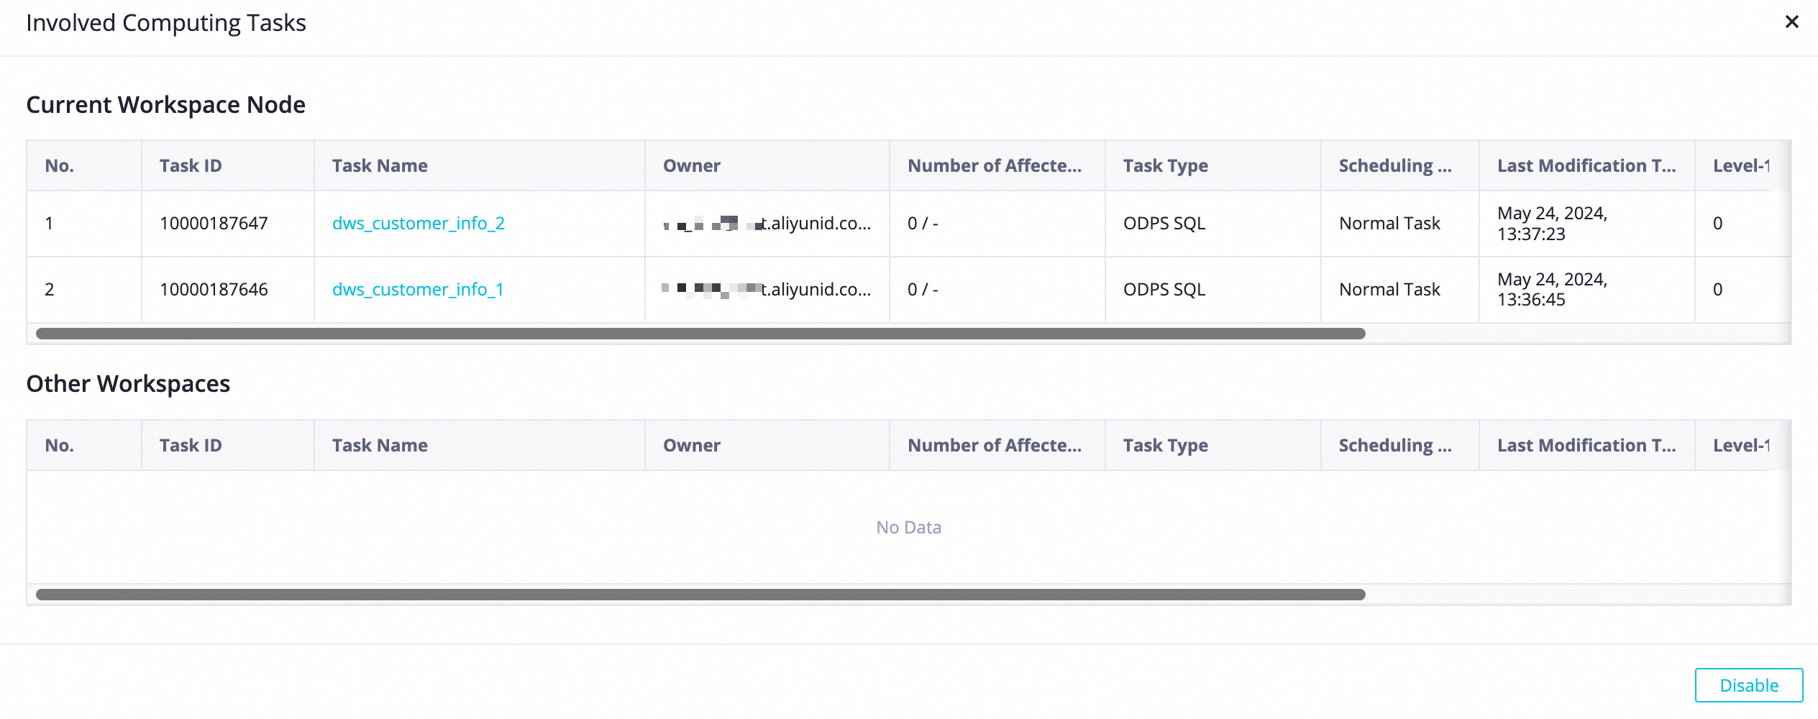Viewport: 1818px width, 719px height.
Task: Close the Involved Computing Tasks dialog
Action: click(x=1791, y=22)
